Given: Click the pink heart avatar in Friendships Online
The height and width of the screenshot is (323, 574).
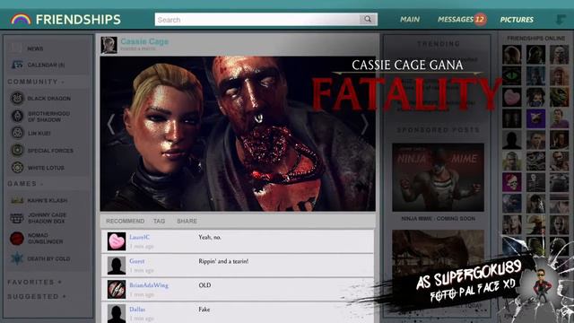Looking at the screenshot, I should point(512,98).
